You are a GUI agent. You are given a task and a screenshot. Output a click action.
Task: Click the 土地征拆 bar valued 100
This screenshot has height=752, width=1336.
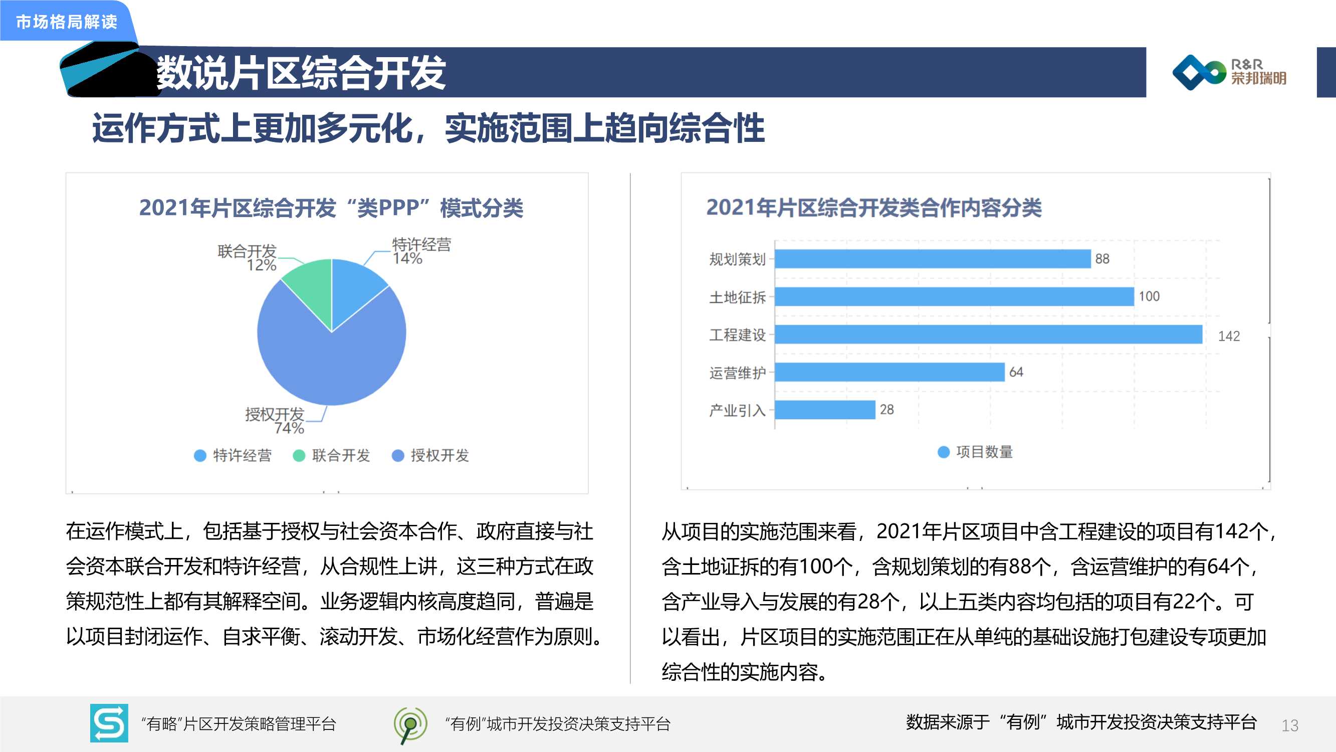click(x=954, y=296)
